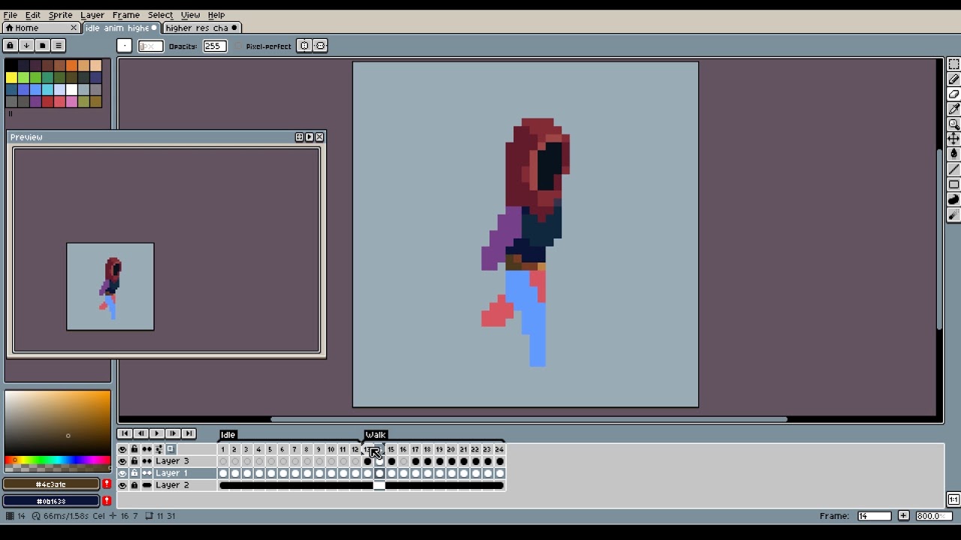Lock Layer 3 with its padlock icon
Screen dimensions: 961x540
pos(134,461)
